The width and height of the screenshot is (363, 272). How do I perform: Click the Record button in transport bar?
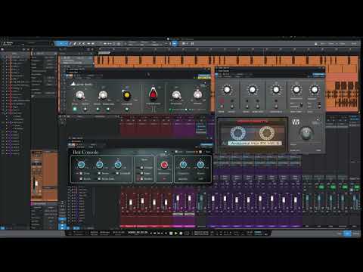pyautogui.click(x=181, y=233)
